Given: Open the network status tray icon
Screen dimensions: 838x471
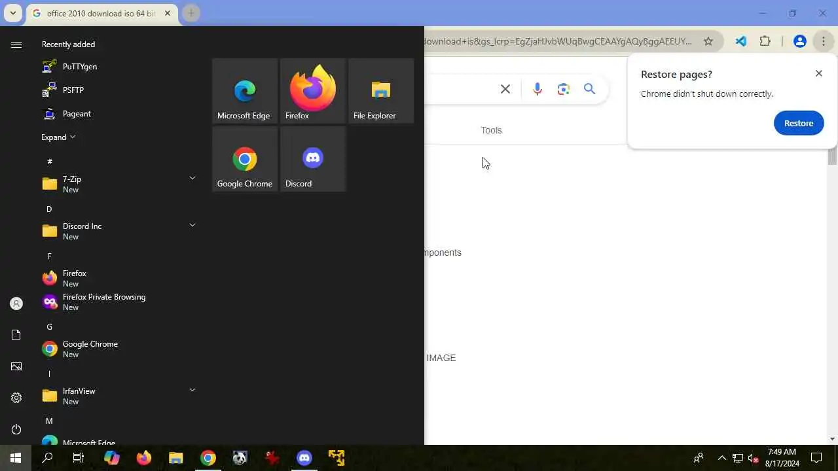Looking at the screenshot, I should tap(738, 458).
